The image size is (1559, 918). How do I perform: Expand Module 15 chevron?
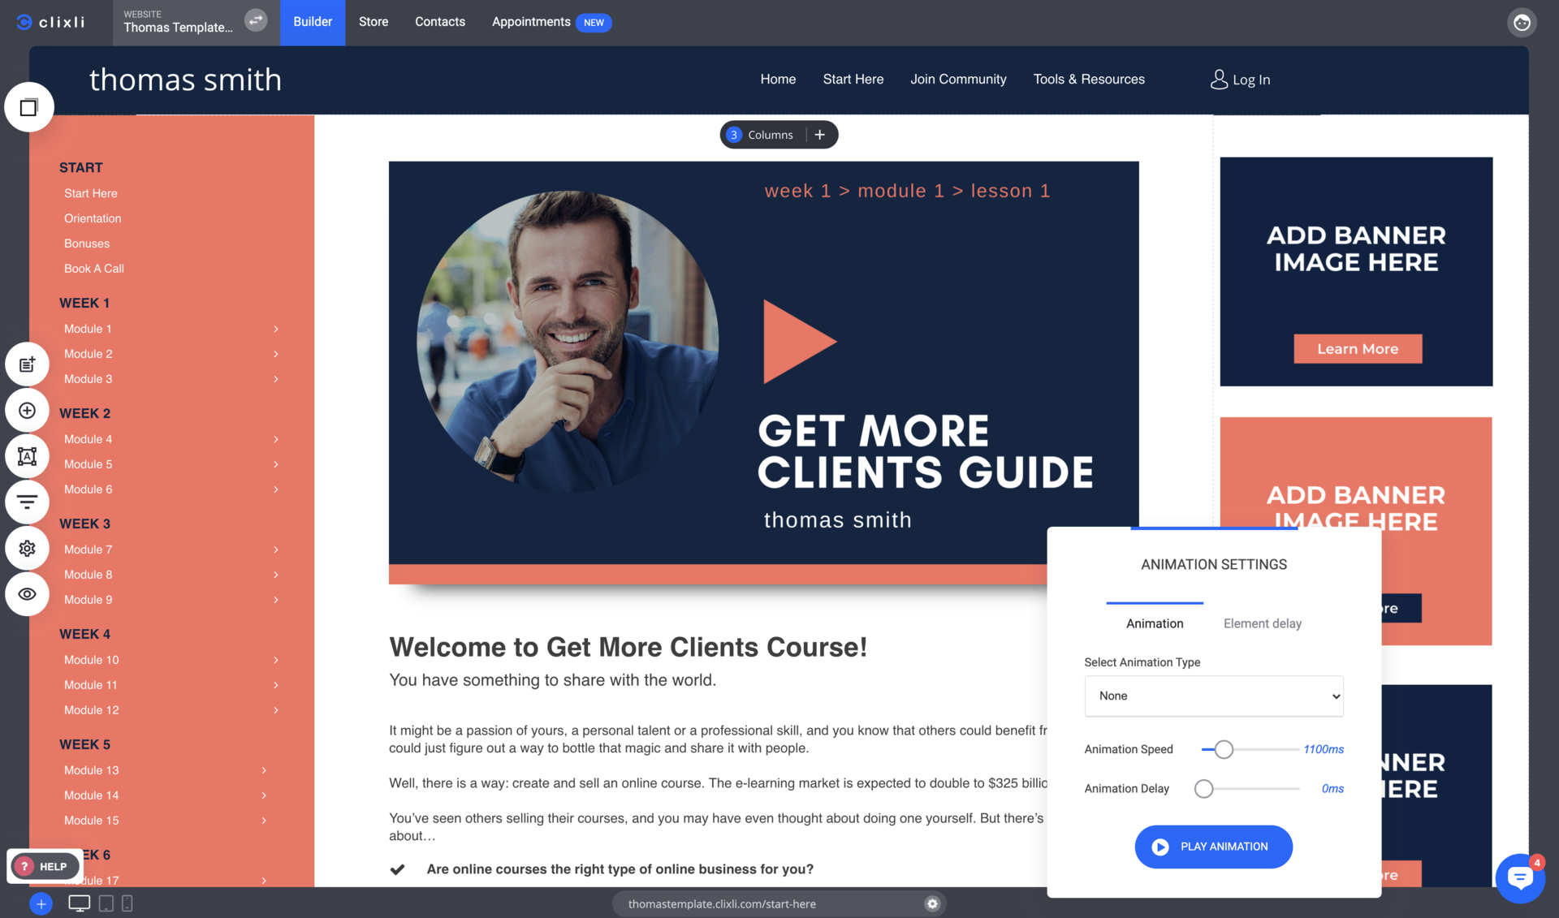pos(264,821)
